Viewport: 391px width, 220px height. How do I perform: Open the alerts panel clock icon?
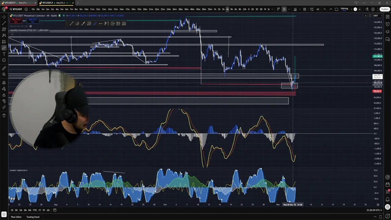[x=387, y=24]
